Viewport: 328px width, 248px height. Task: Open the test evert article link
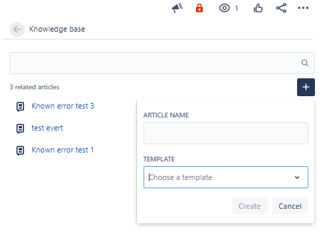pyautogui.click(x=47, y=128)
